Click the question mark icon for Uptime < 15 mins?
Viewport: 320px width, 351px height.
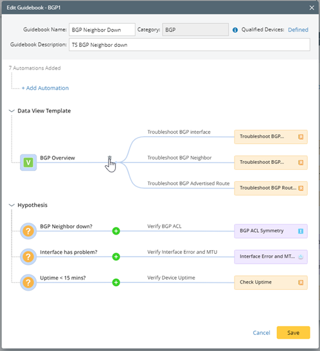coord(28,282)
